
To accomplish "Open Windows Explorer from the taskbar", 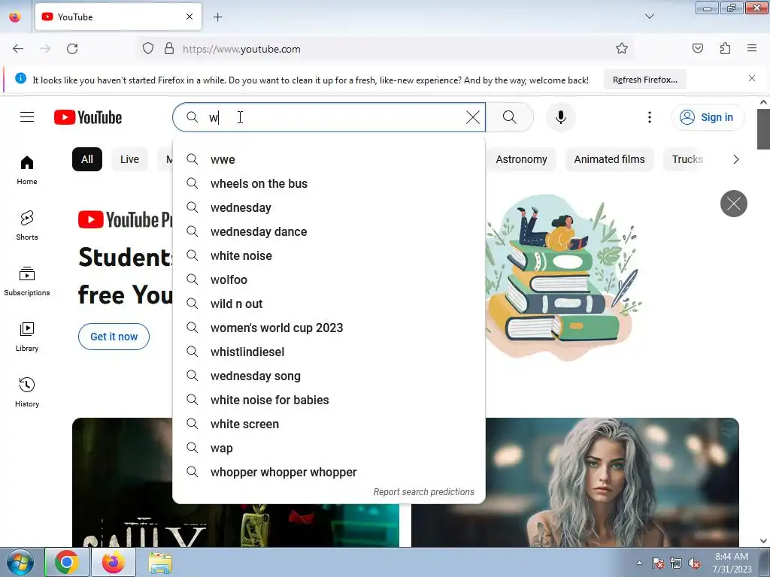I will click(x=160, y=563).
